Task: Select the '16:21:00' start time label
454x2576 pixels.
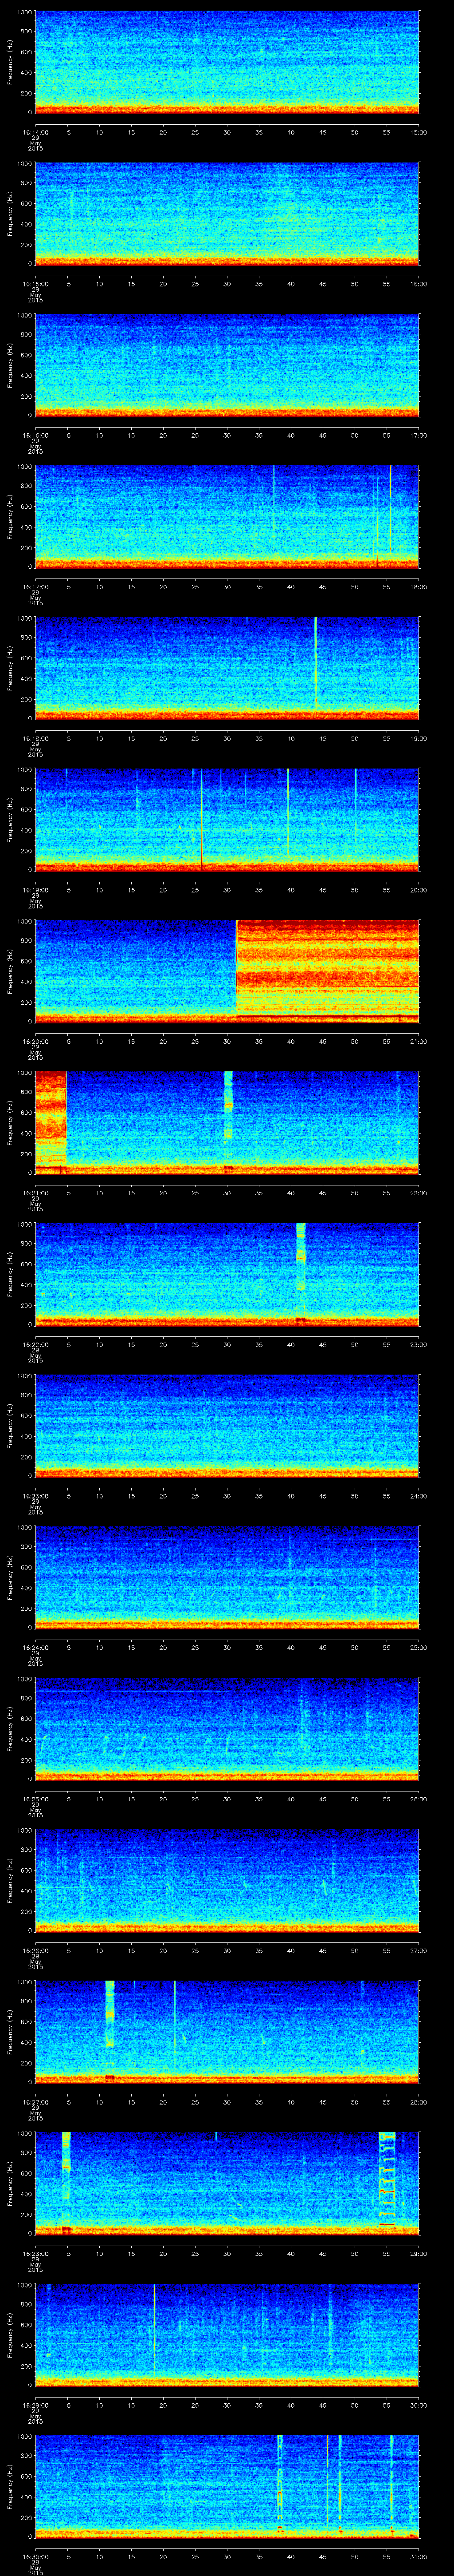Action: tap(35, 1193)
